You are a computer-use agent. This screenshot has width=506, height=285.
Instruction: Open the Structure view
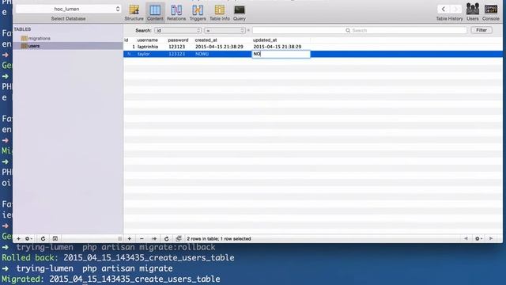click(x=134, y=13)
